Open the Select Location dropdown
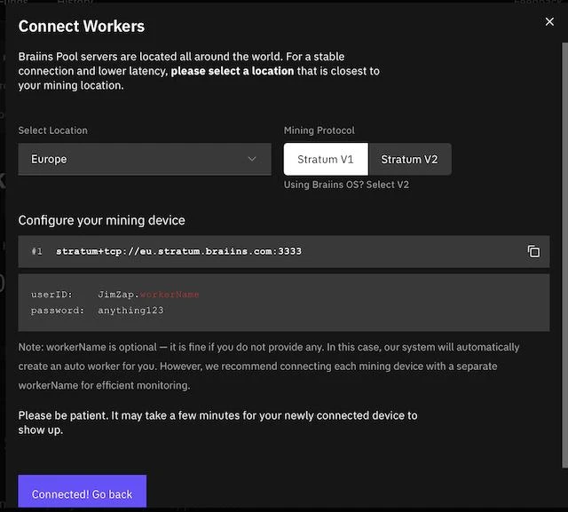This screenshot has width=568, height=512. [x=145, y=160]
